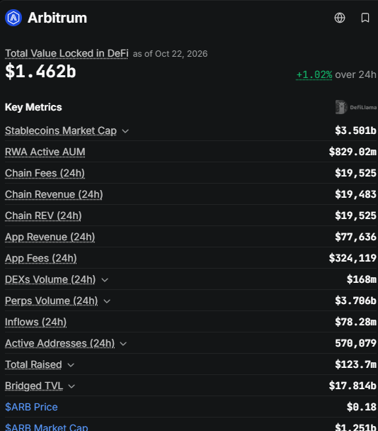Click the Stablecoins Market Cap label
This screenshot has height=431, width=378.
pyautogui.click(x=61, y=130)
